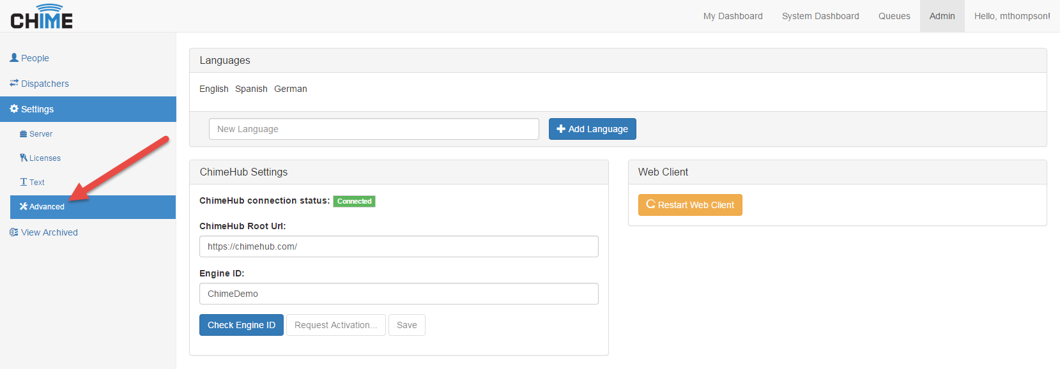The height and width of the screenshot is (369, 1060).
Task: Click the refresh icon on Restart Web Client
Action: tap(651, 204)
